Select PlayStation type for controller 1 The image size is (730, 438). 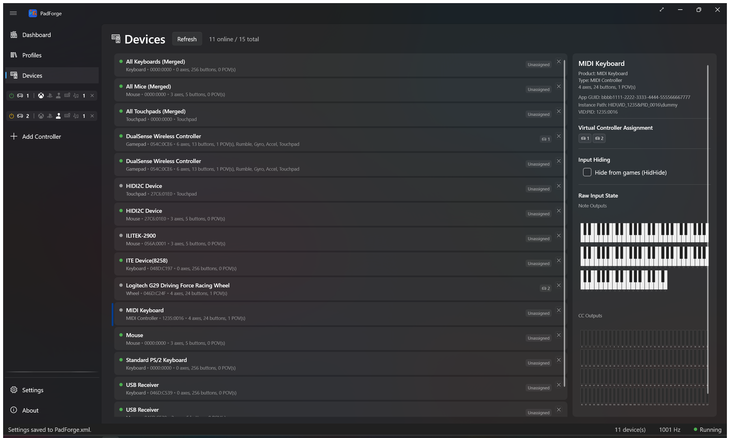49,96
